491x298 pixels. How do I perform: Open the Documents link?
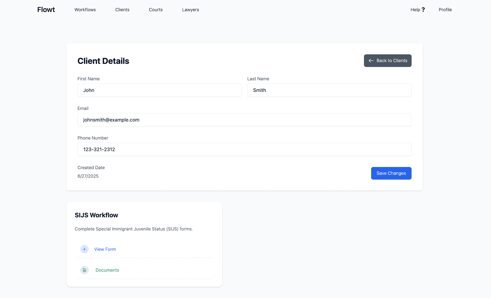coord(107,270)
